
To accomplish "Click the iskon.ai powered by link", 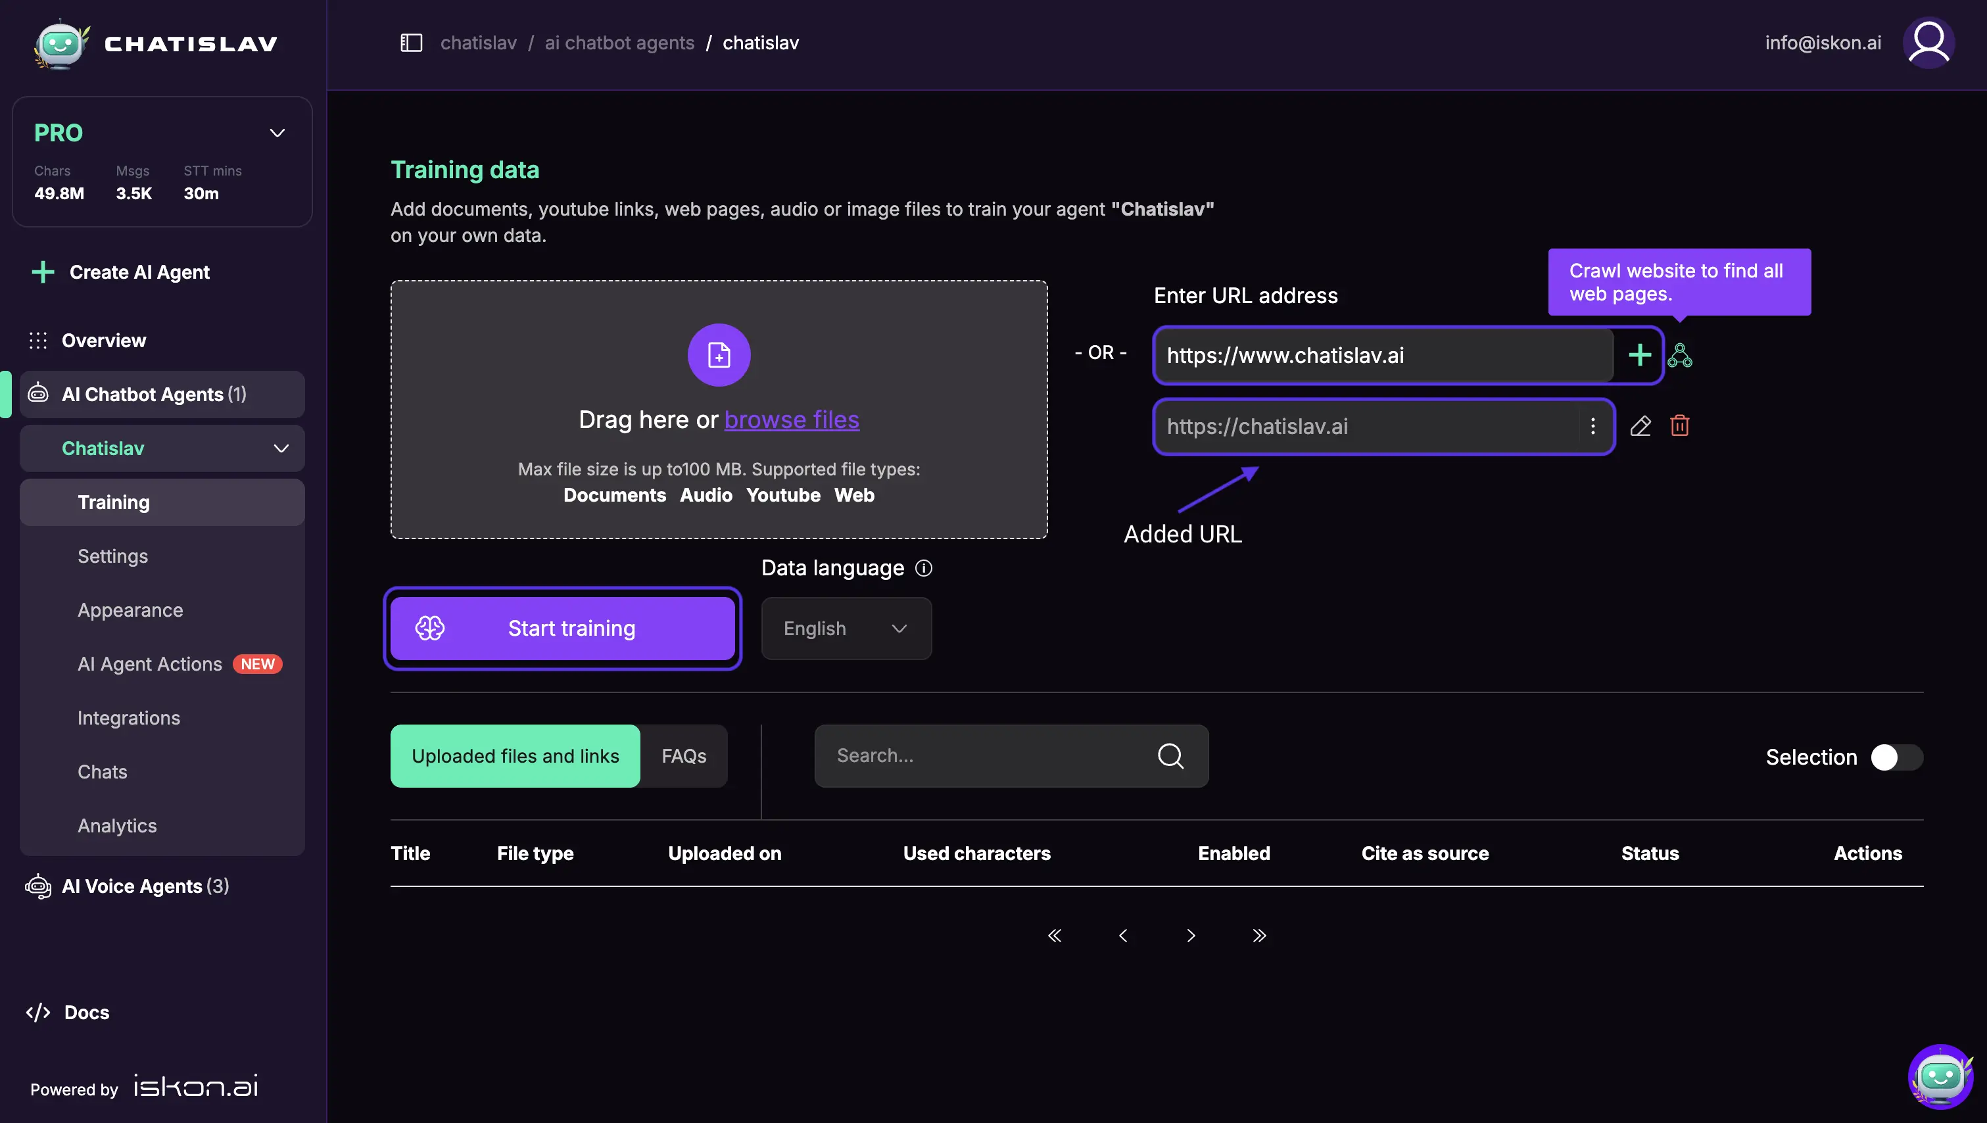I will [x=196, y=1086].
